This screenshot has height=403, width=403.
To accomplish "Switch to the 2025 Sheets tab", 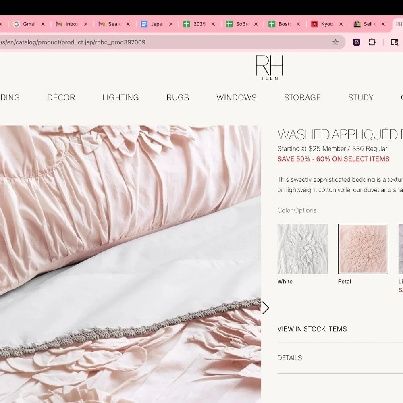I will click(195, 24).
